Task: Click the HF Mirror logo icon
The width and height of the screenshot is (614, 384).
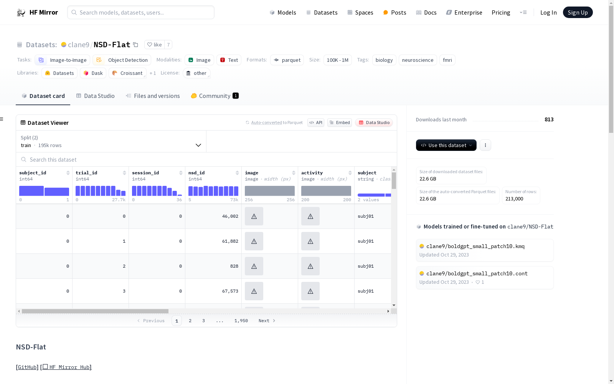Action: coord(21,13)
